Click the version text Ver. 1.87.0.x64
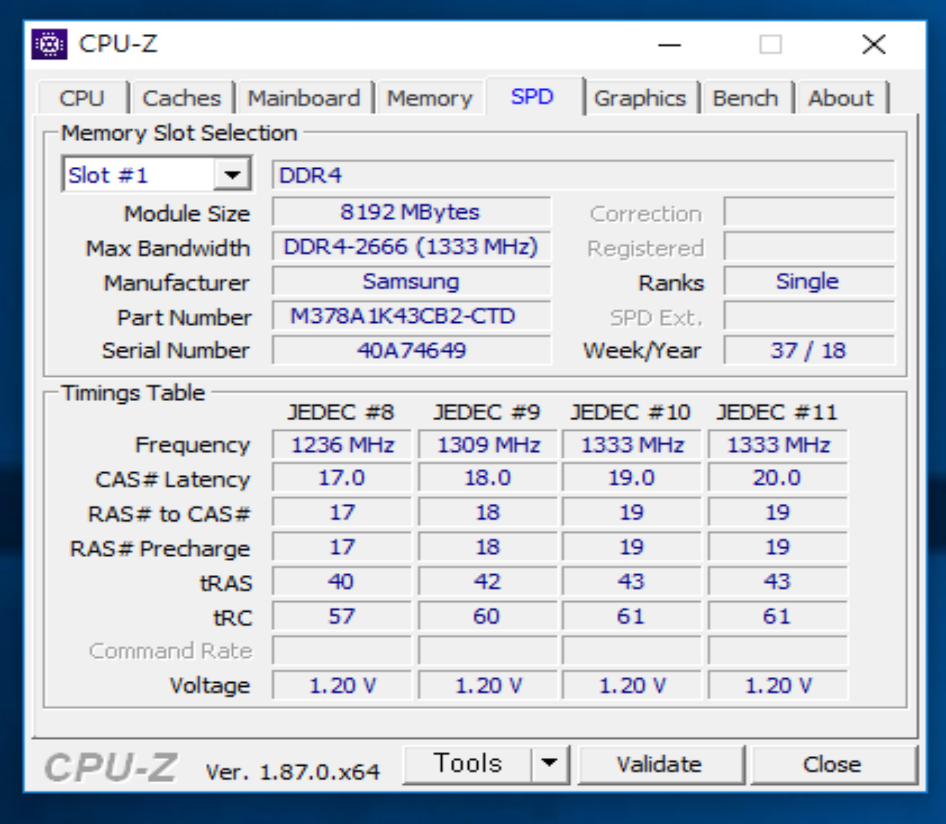The width and height of the screenshot is (946, 824). coord(293,772)
